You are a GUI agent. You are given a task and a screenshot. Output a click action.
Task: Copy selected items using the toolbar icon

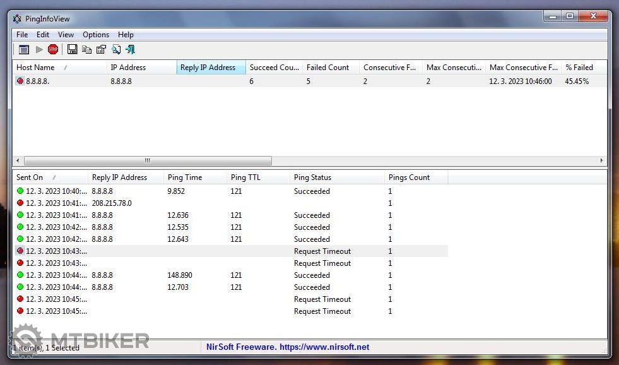click(86, 49)
